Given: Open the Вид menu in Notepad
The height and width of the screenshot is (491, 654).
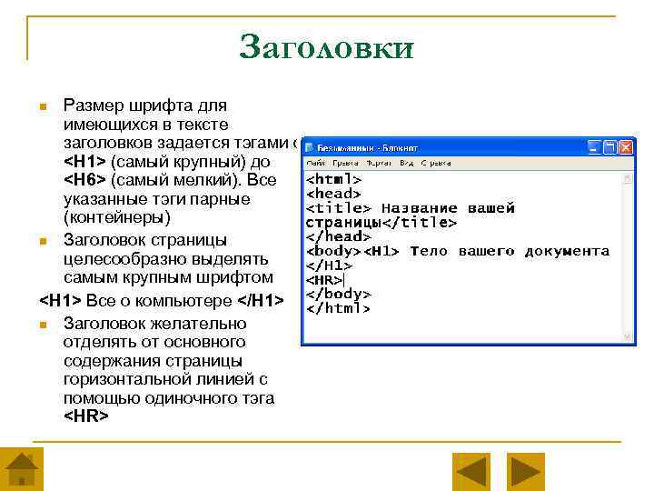Looking at the screenshot, I should (x=406, y=163).
